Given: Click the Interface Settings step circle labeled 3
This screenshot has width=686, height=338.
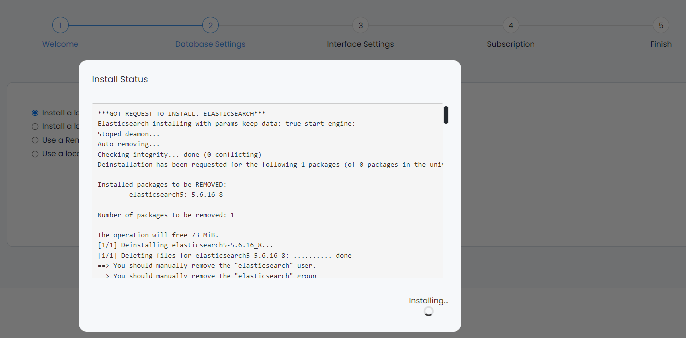Looking at the screenshot, I should click(x=360, y=25).
